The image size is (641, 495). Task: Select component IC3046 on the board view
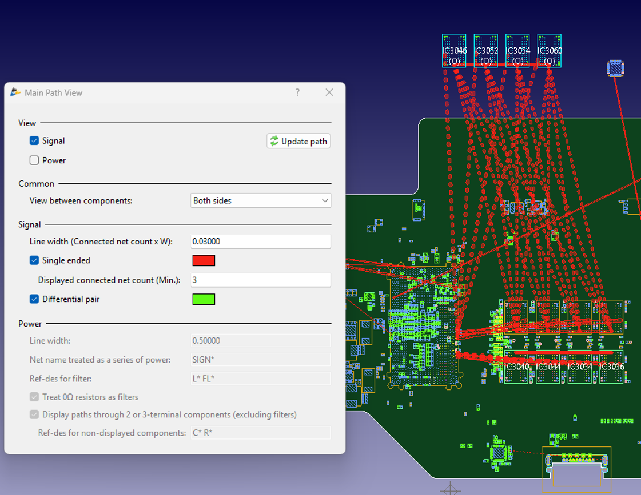(x=454, y=51)
